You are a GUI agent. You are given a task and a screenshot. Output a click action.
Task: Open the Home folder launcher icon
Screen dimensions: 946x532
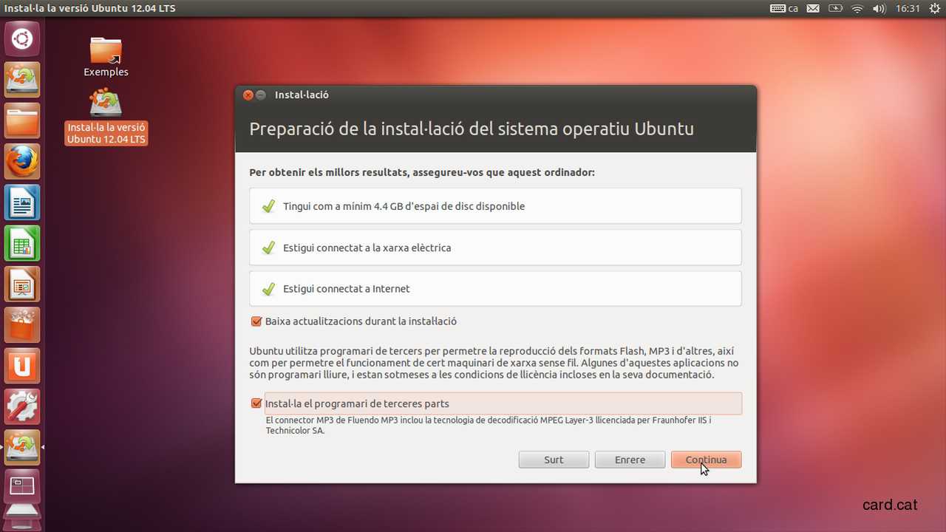click(22, 120)
